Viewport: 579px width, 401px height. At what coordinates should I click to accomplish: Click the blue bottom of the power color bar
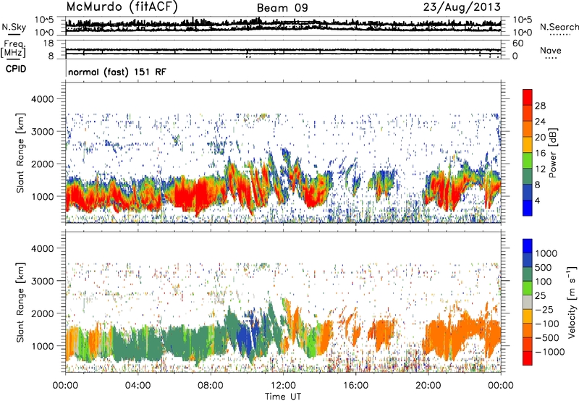pos(528,208)
